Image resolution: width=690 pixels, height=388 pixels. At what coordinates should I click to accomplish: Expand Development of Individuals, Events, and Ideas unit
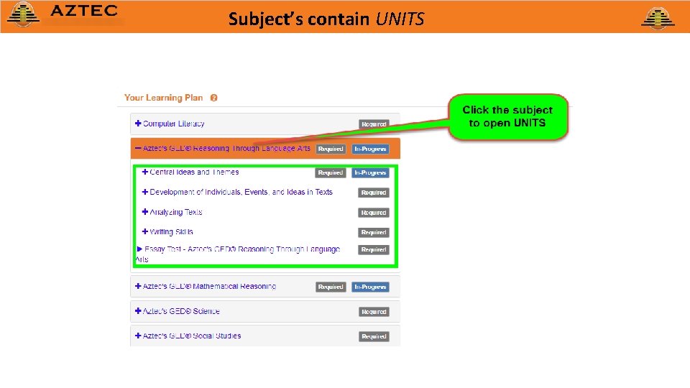pyautogui.click(x=144, y=193)
